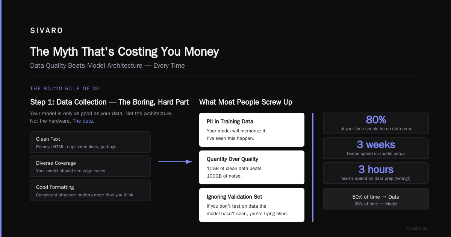Select the Good Formatting card
This screenshot has height=237, width=451.
click(x=90, y=190)
